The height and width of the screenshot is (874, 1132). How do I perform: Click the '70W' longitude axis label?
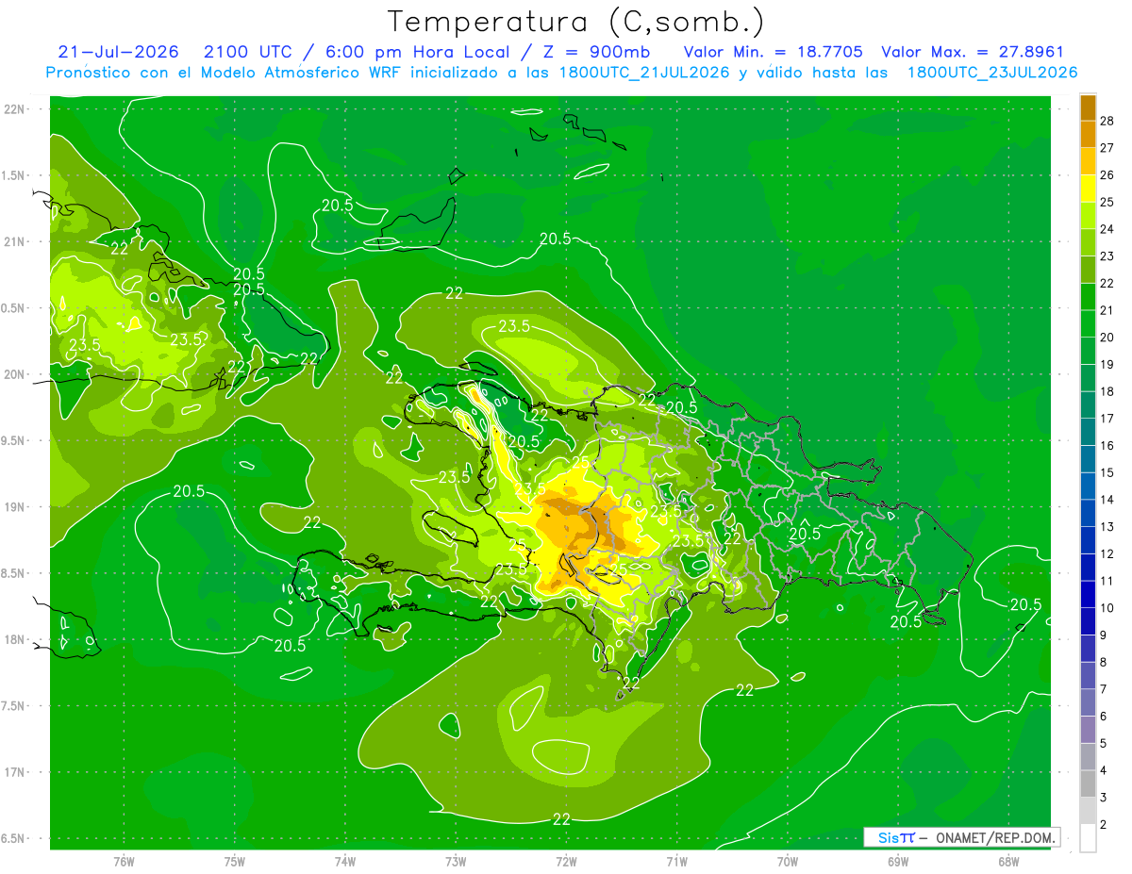787,862
